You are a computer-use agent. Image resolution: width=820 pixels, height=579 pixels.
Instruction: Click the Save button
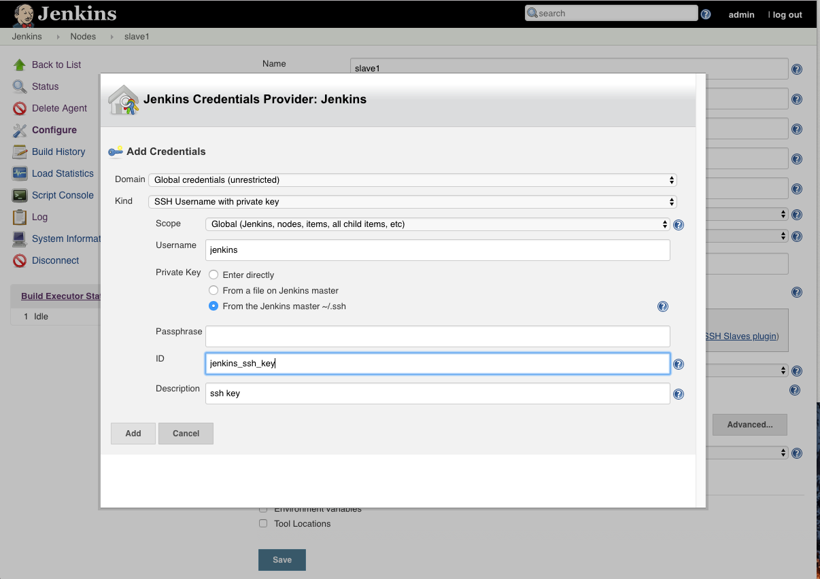(x=282, y=560)
